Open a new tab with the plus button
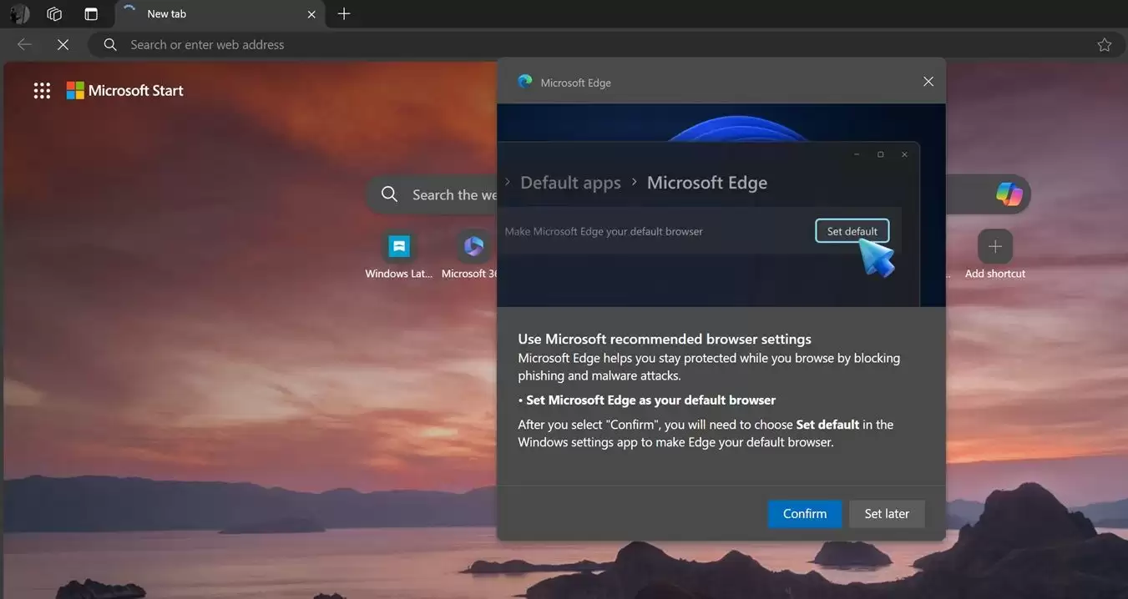The image size is (1128, 599). tap(343, 13)
